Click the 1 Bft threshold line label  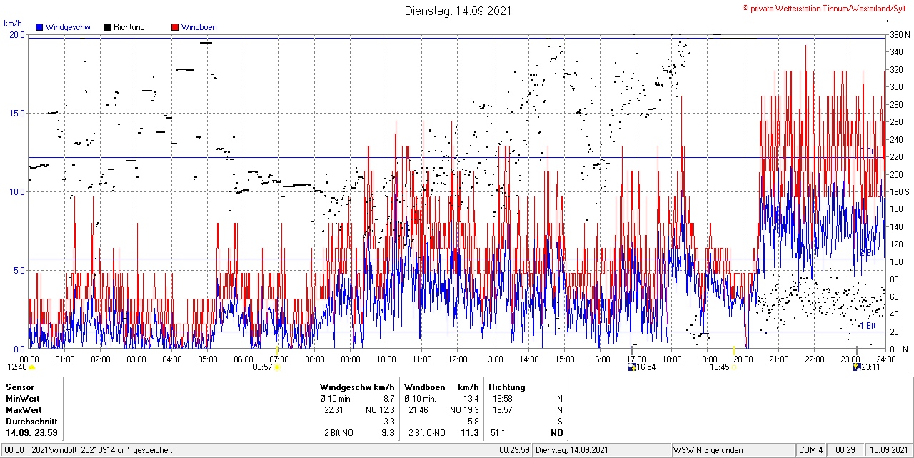(867, 325)
